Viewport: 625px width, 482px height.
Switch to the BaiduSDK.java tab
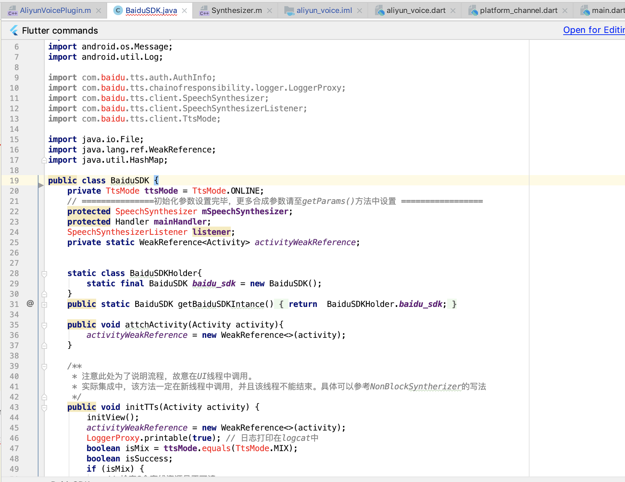(151, 11)
